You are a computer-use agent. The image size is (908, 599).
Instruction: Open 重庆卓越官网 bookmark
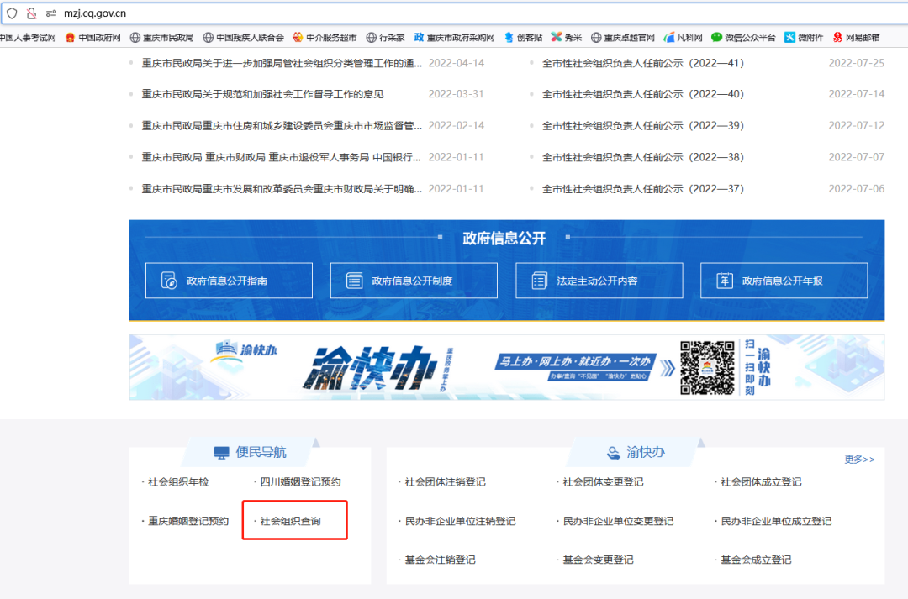point(622,38)
